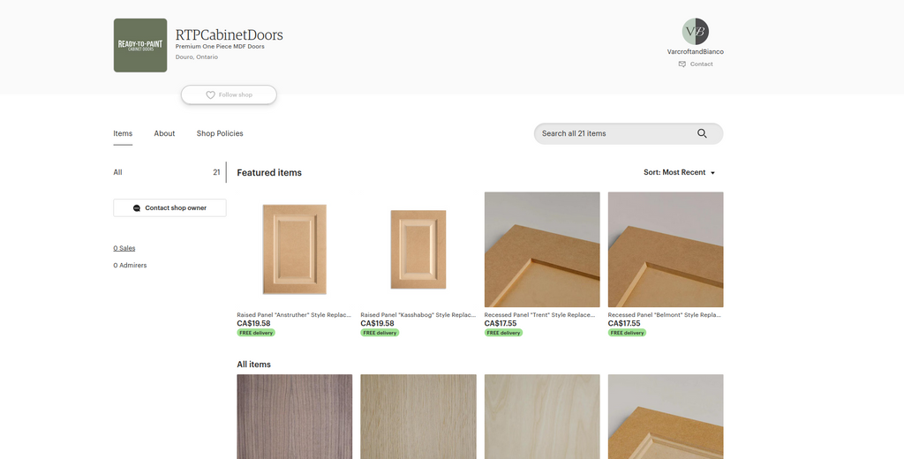Image resolution: width=904 pixels, height=459 pixels.
Task: Select the All category with 21 items
Action: [x=167, y=172]
